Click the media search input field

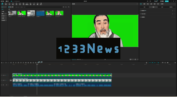click(x=38, y=7)
